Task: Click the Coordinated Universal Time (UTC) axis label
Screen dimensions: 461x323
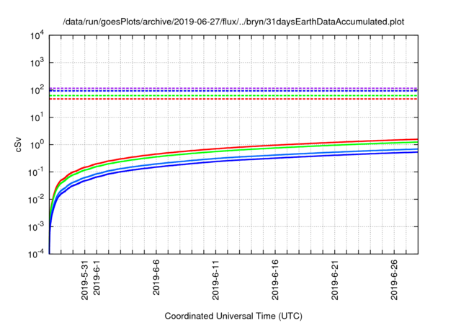Action: click(233, 316)
